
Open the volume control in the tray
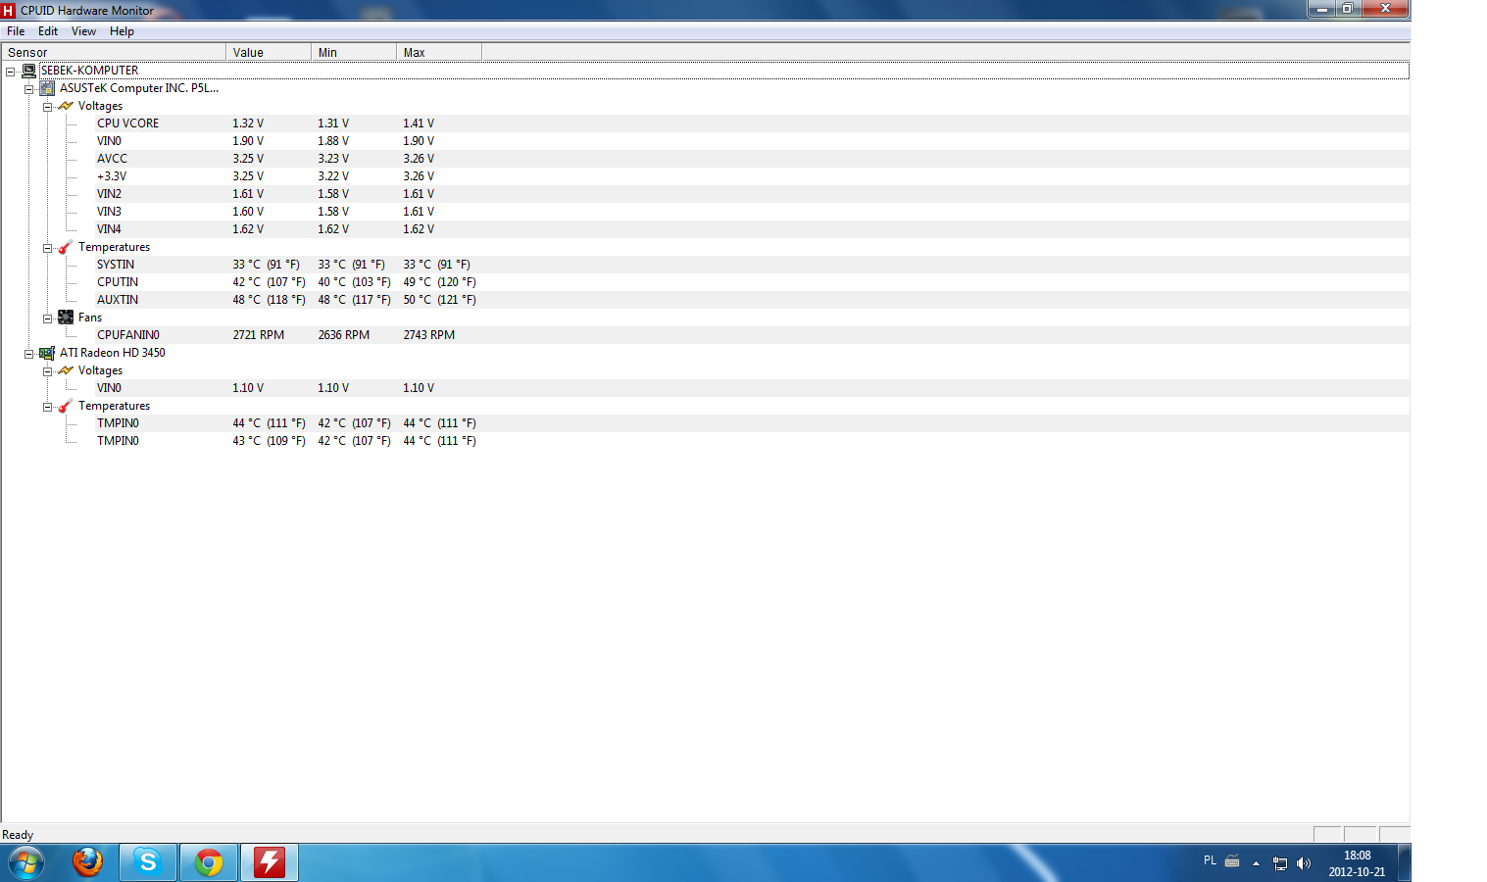tap(1304, 863)
